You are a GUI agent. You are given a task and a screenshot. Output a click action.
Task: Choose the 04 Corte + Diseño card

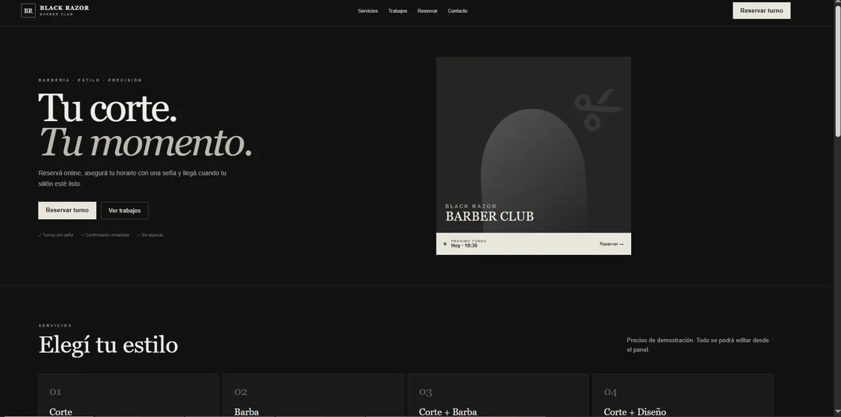click(x=683, y=395)
